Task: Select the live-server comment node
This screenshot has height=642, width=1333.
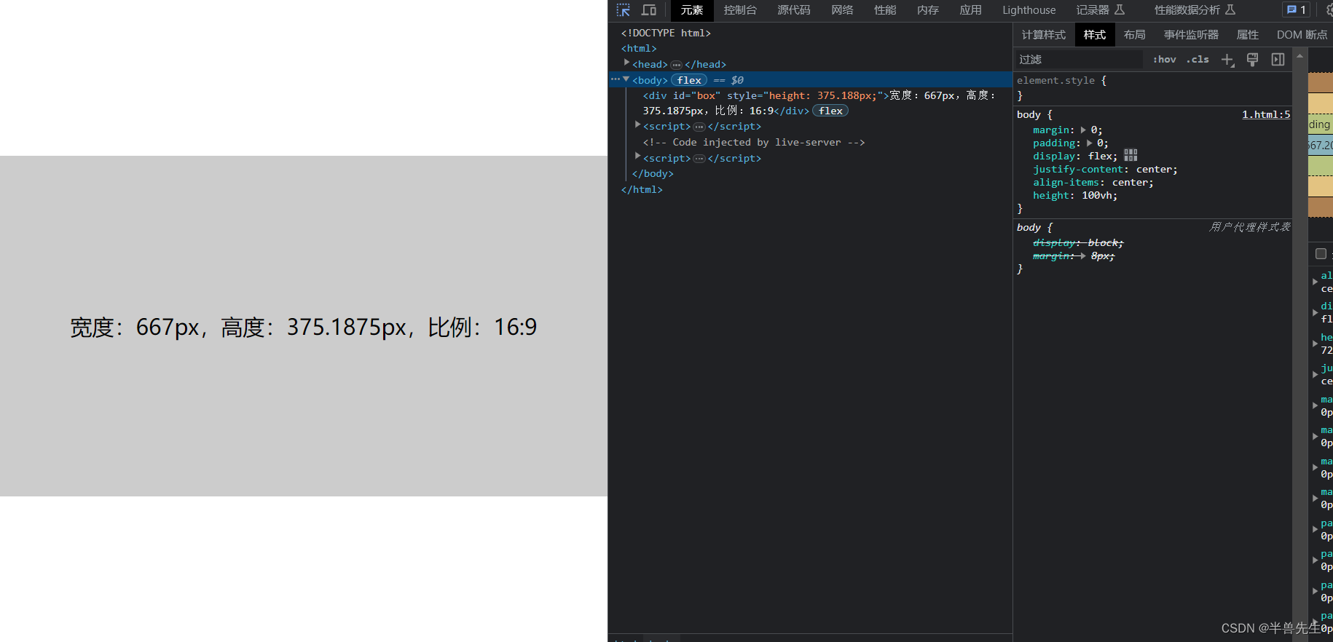Action: coord(754,143)
